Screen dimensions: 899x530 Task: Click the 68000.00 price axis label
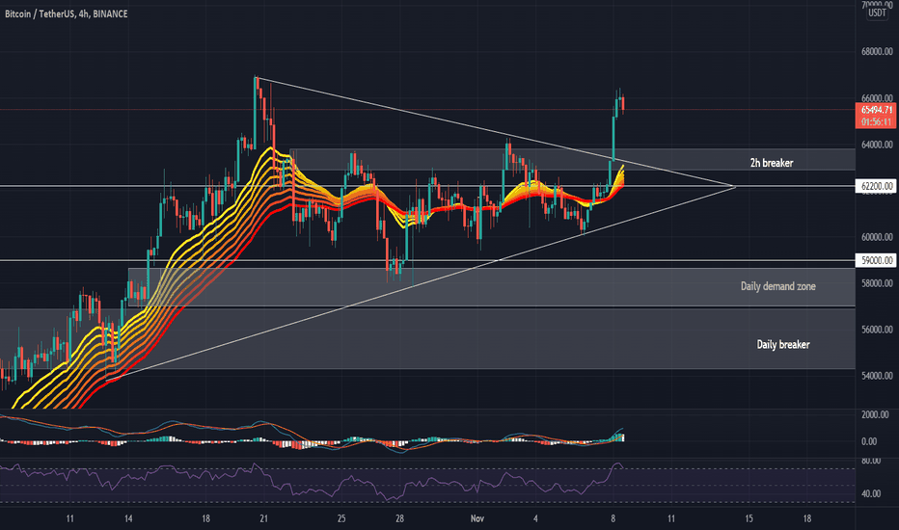coord(877,52)
